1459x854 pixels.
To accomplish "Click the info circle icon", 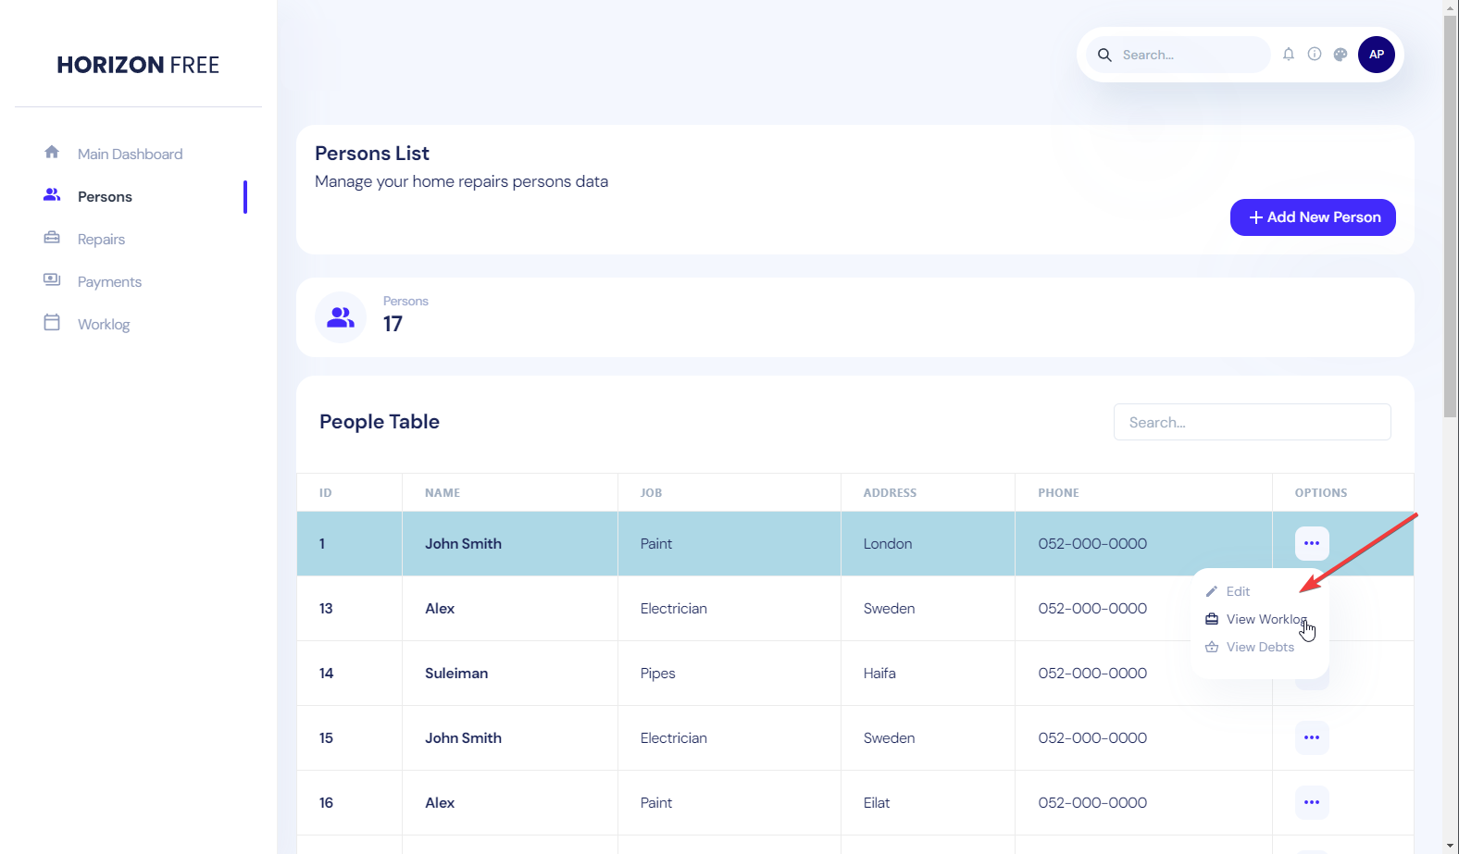I will [1315, 55].
